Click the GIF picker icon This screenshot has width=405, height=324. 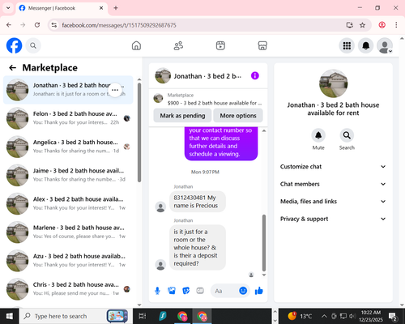(x=200, y=291)
